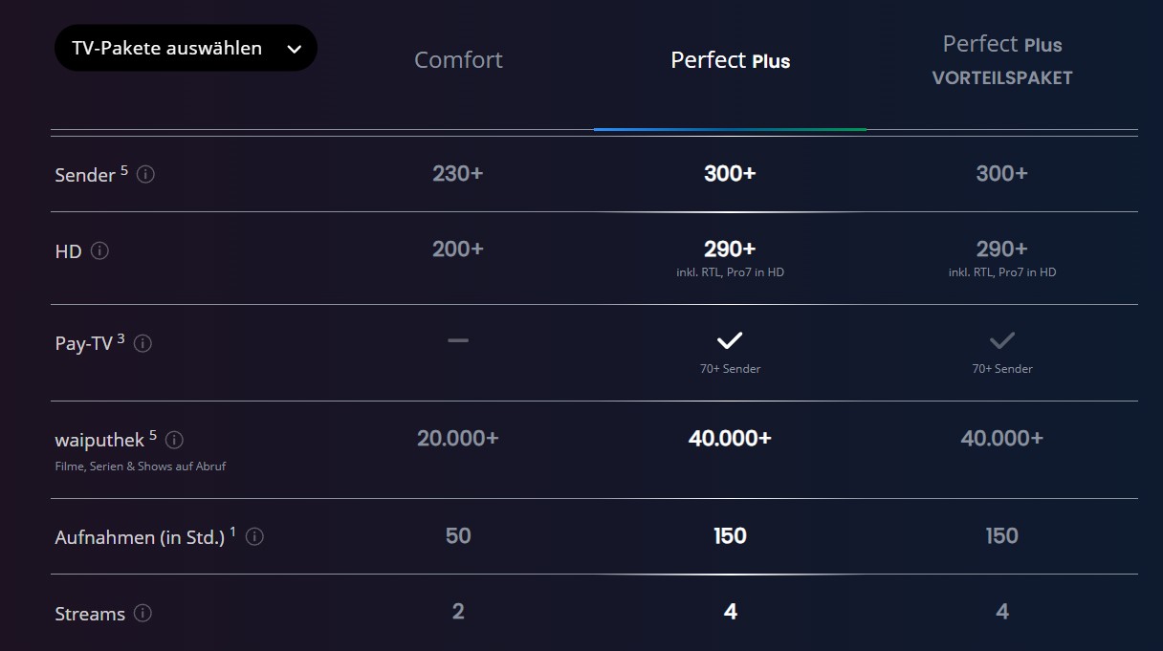Click info icon next to Aufnahmen (in Std.)
This screenshot has width=1163, height=651.
[254, 536]
